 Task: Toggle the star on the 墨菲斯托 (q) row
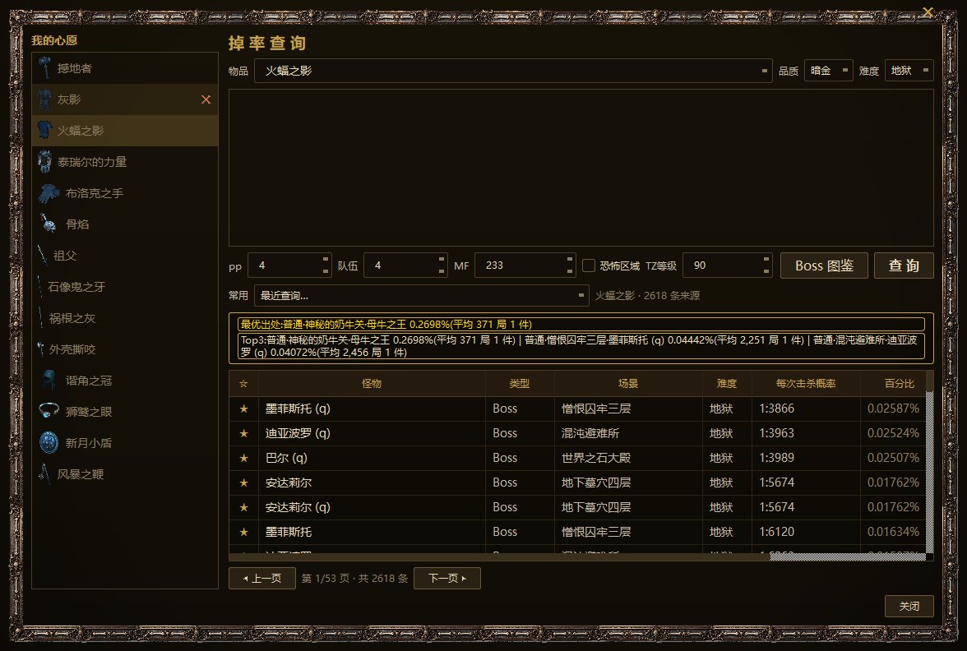(243, 409)
